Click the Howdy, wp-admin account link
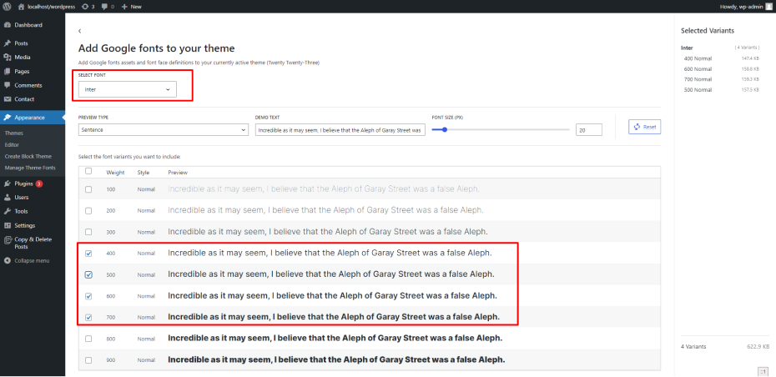 click(741, 7)
